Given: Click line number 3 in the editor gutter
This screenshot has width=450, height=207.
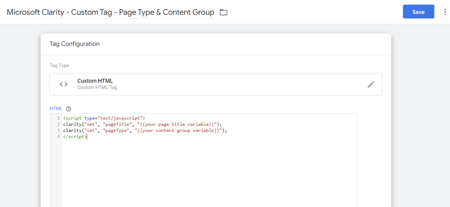Looking at the screenshot, I should pos(58,130).
